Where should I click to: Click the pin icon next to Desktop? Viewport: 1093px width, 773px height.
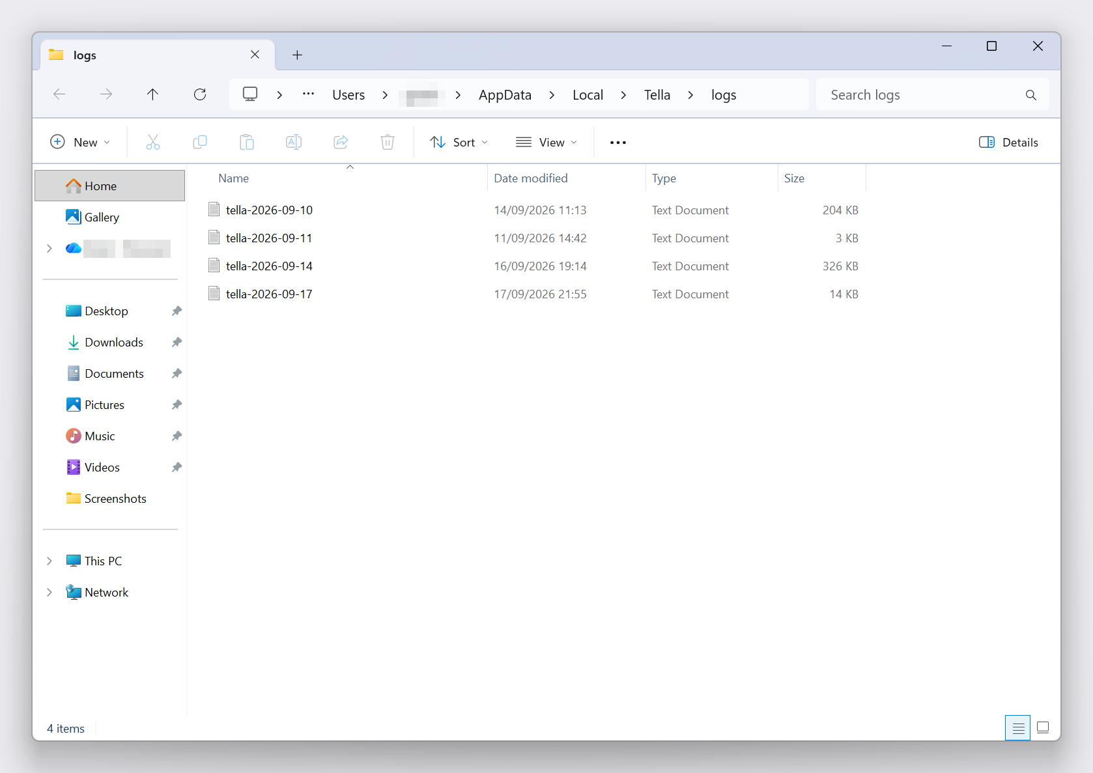click(x=177, y=311)
